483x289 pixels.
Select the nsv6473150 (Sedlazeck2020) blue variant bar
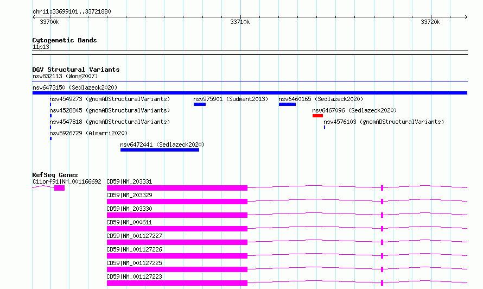[250, 93]
